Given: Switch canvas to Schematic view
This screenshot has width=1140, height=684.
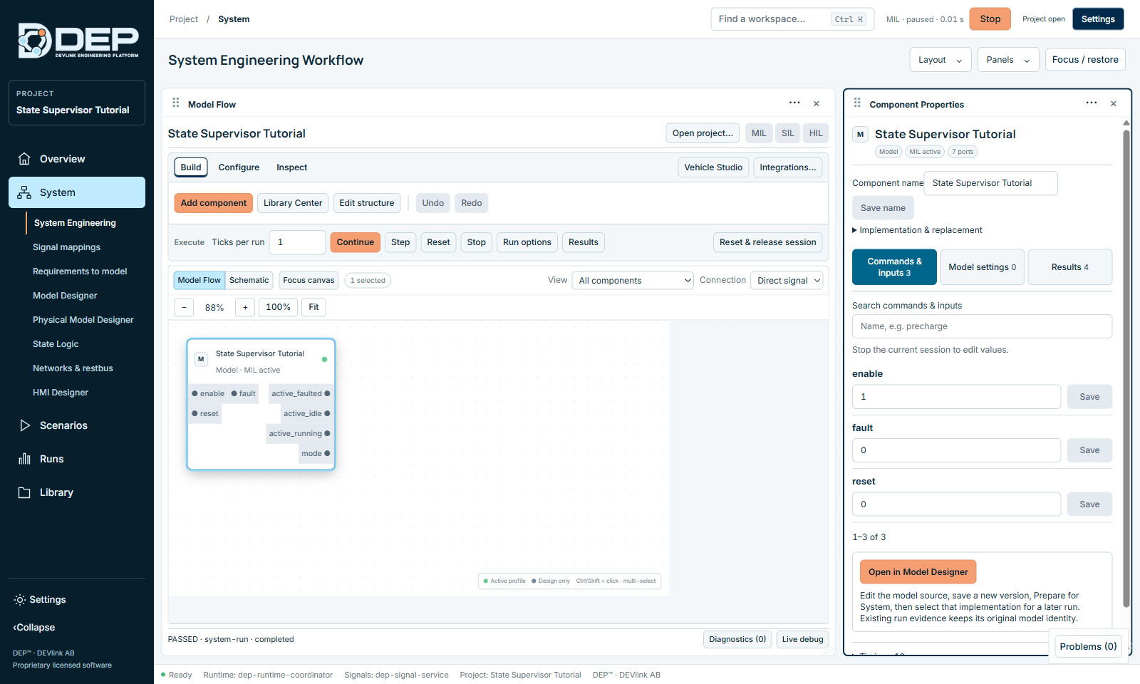Looking at the screenshot, I should [x=249, y=280].
